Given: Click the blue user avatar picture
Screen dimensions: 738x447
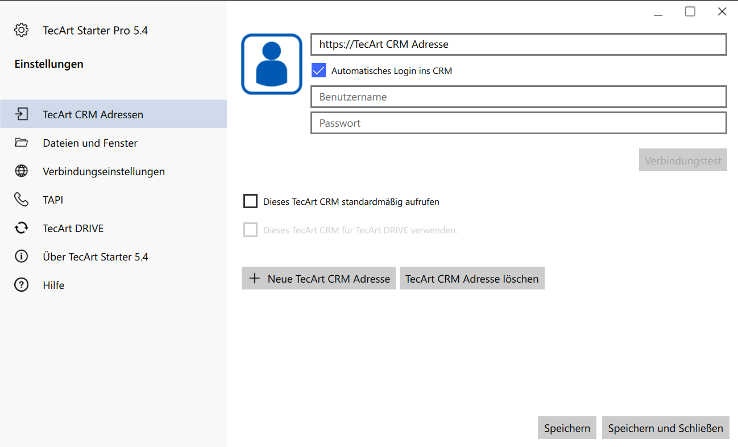Looking at the screenshot, I should point(272,64).
